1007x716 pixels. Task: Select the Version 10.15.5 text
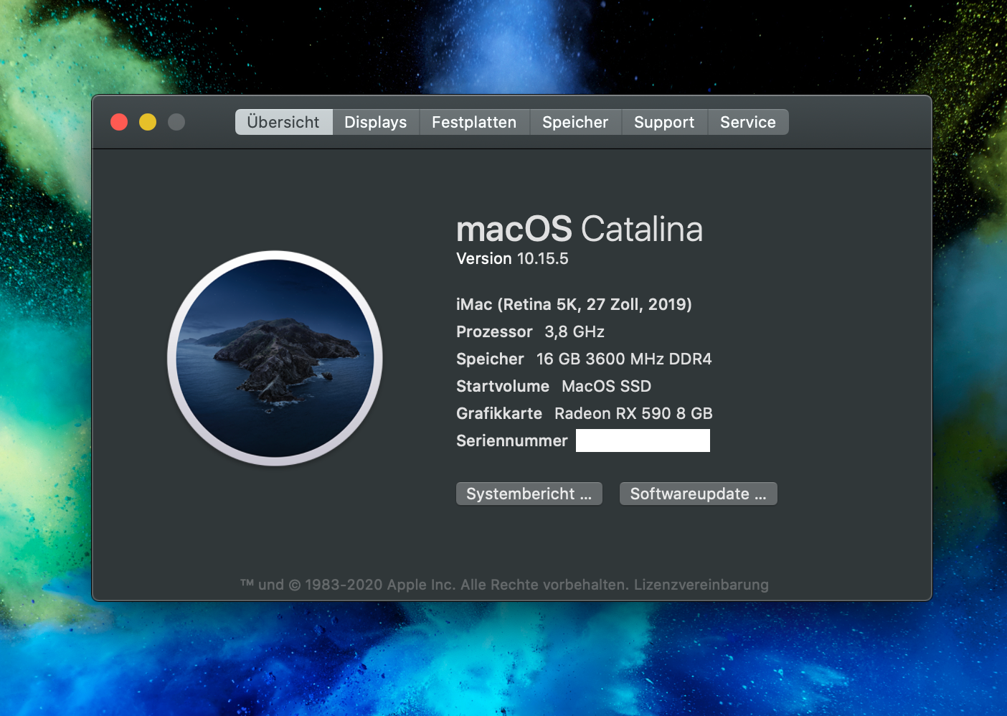512,258
